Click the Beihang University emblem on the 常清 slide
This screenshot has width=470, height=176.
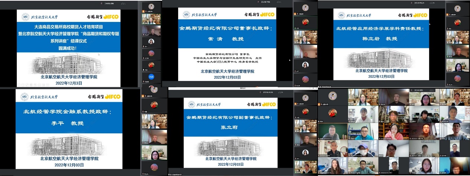(x=186, y=15)
